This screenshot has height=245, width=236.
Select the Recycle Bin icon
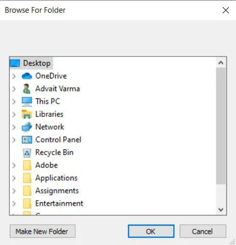(x=27, y=153)
